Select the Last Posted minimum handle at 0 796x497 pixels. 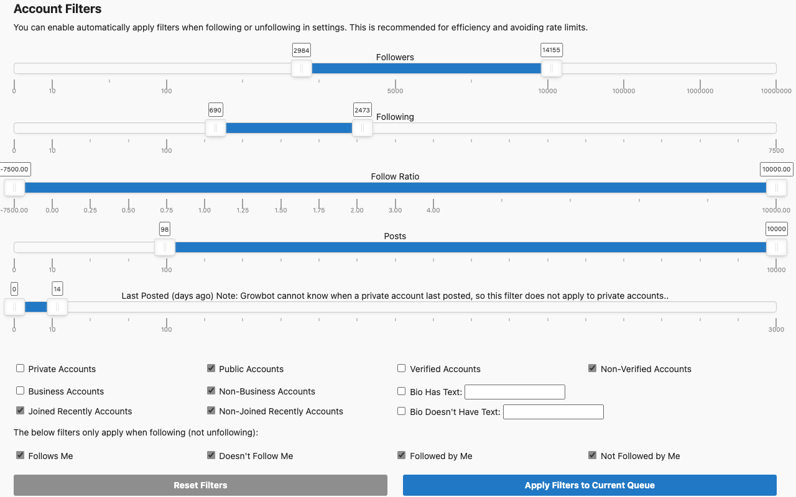pos(14,306)
